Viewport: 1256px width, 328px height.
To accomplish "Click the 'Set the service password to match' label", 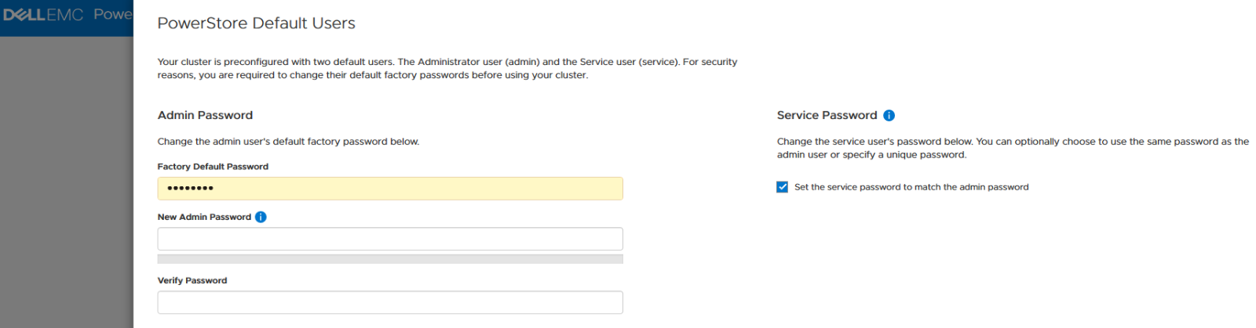I will [x=911, y=187].
